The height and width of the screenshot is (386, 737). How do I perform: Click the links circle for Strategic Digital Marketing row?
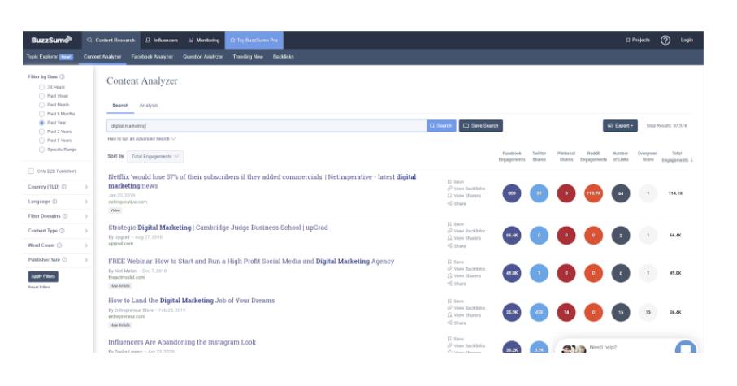[621, 236]
